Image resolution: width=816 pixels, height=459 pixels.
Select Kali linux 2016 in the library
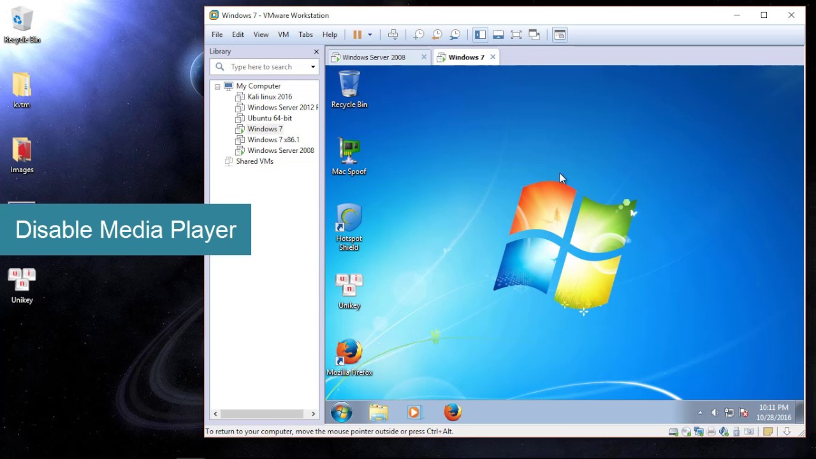click(264, 97)
